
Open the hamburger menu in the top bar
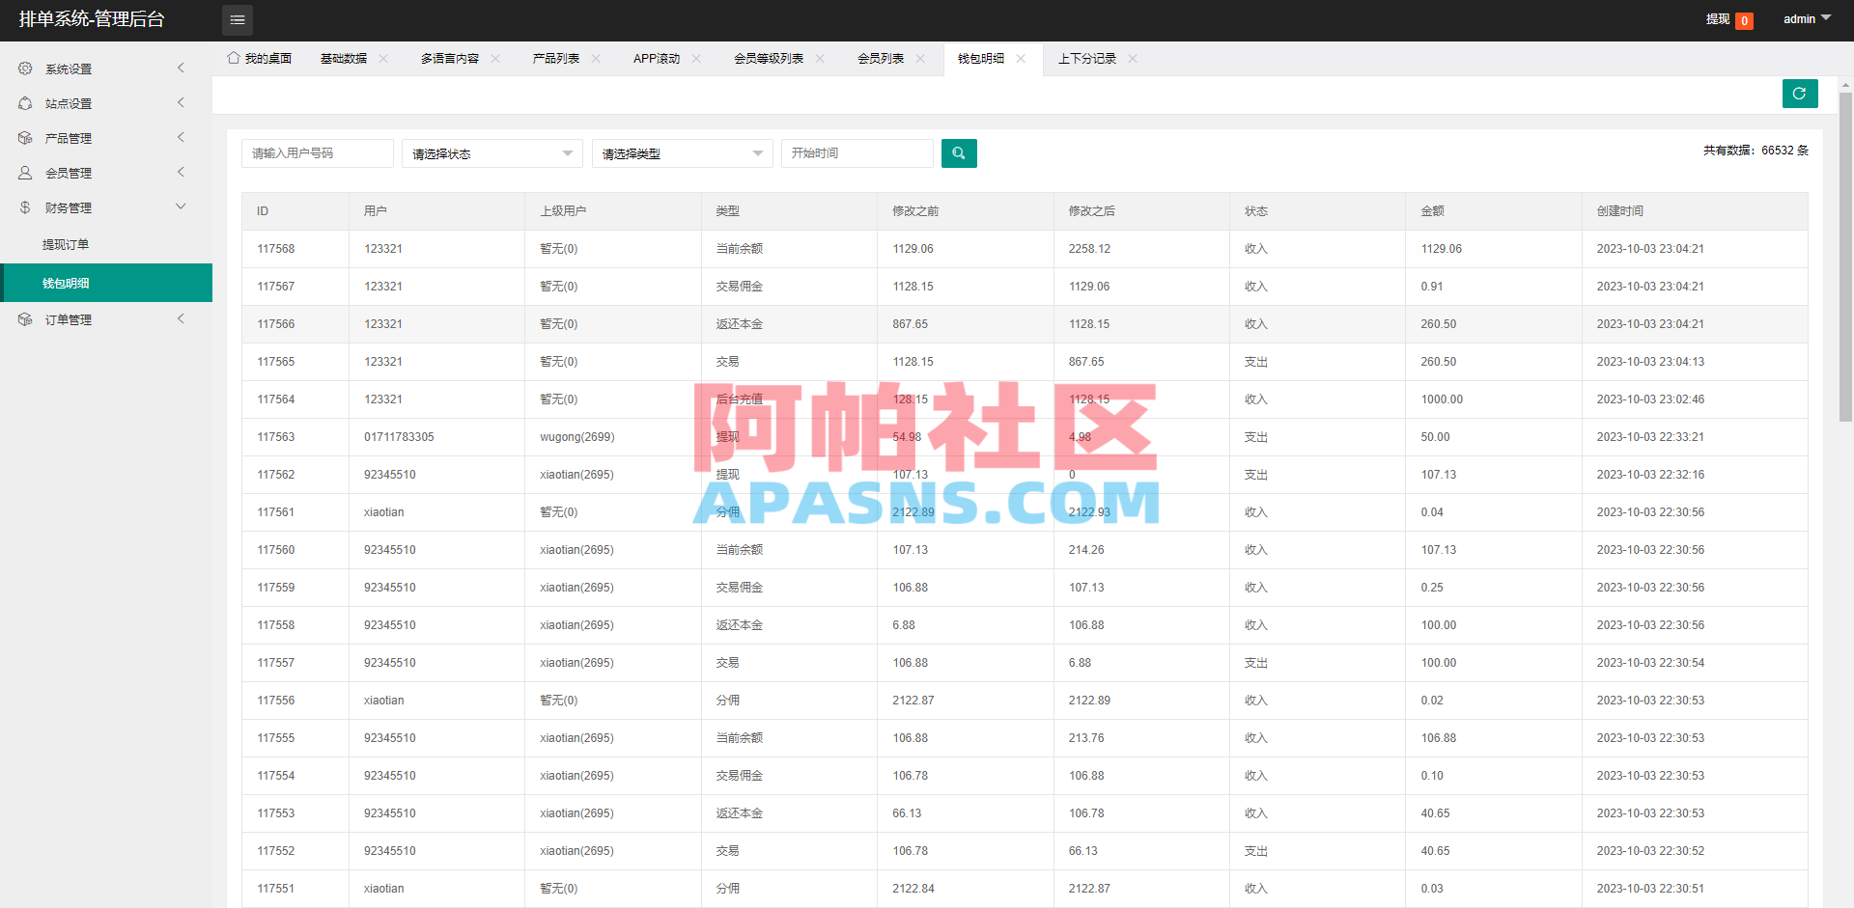tap(237, 19)
